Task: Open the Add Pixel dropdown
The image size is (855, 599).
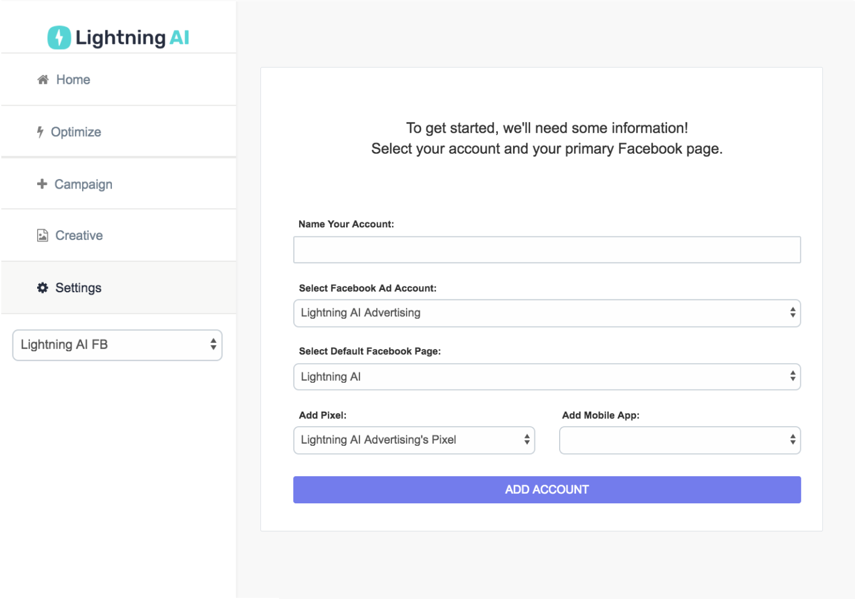Action: pos(414,440)
